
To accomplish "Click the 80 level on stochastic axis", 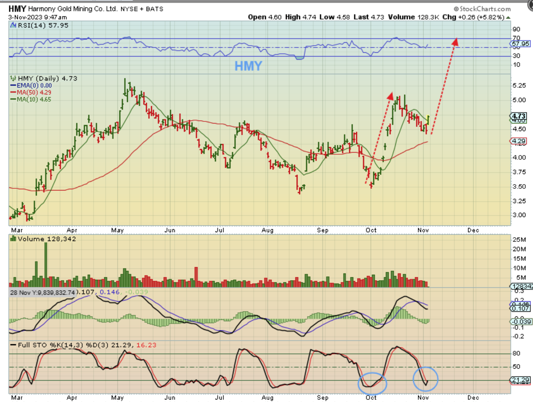I will click(x=516, y=354).
